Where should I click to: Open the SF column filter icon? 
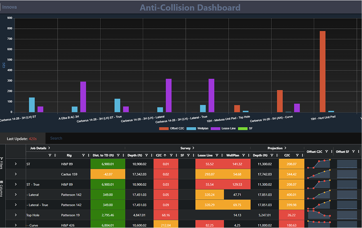pos(187,155)
